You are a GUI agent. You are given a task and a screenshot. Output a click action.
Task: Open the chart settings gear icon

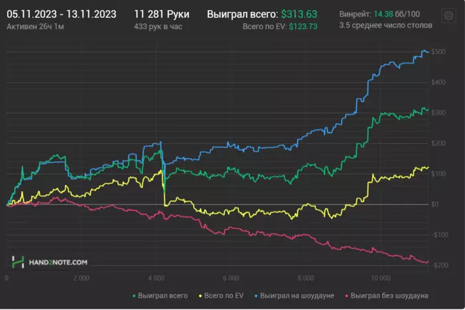[x=448, y=15]
